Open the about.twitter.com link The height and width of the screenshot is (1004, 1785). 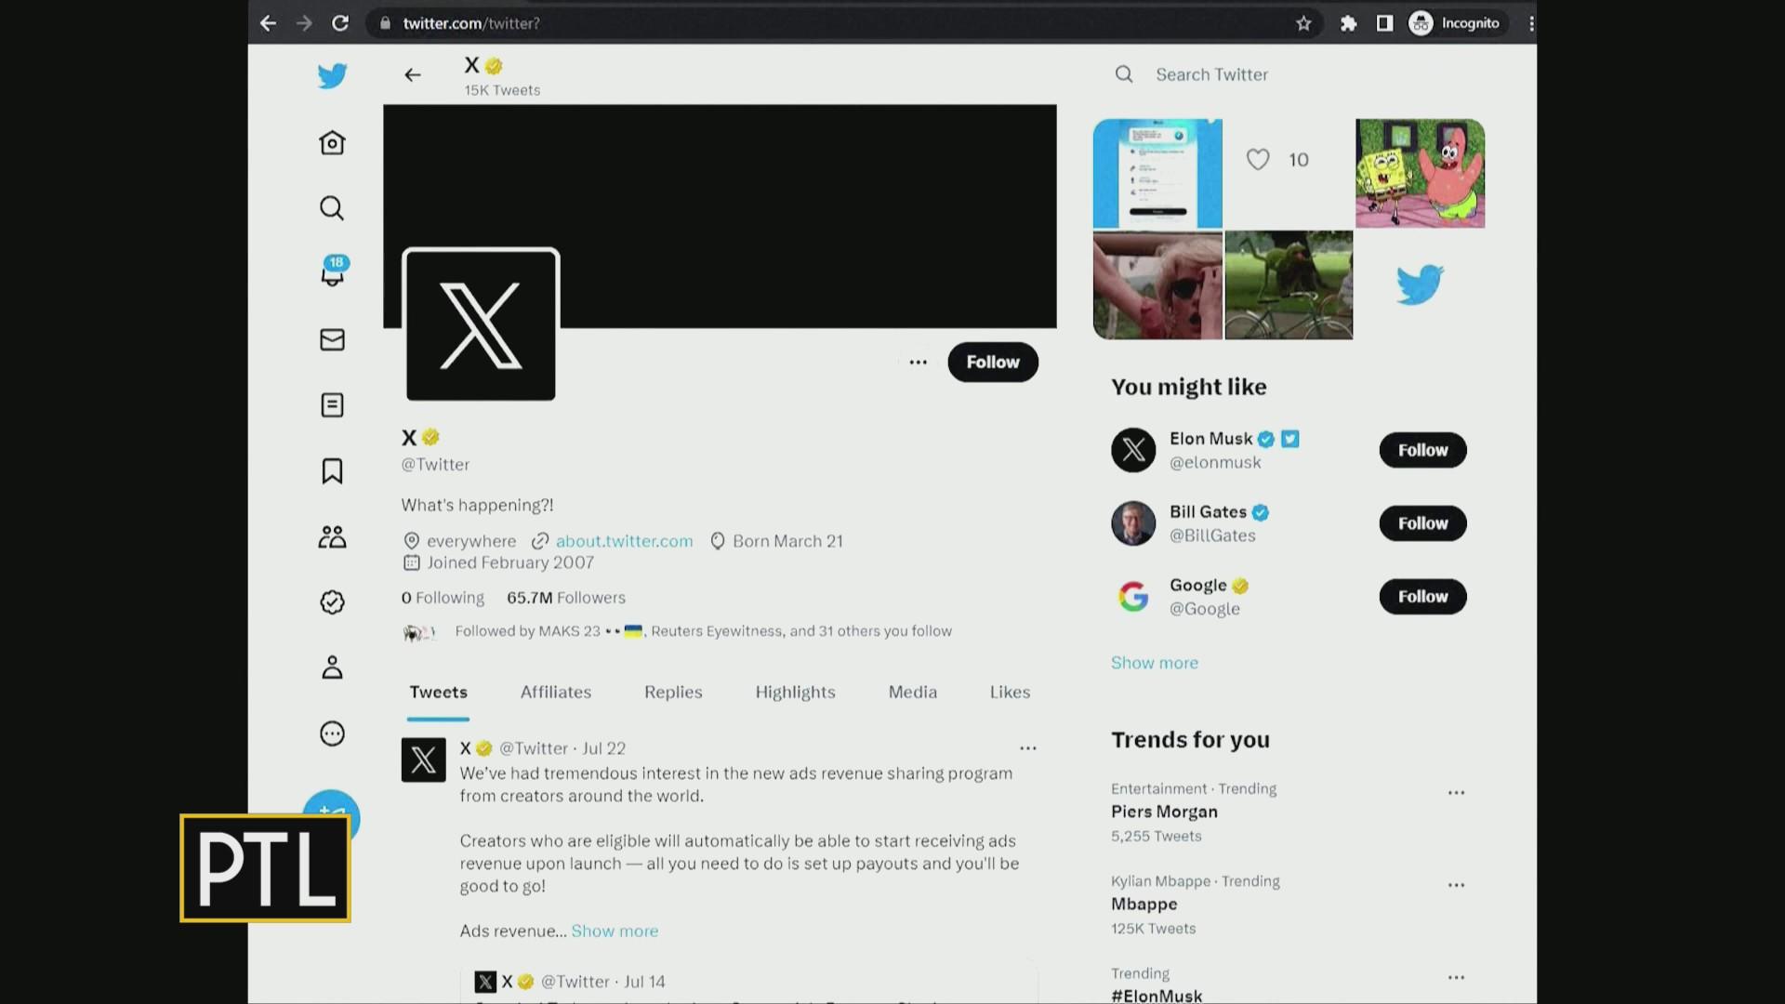624,541
